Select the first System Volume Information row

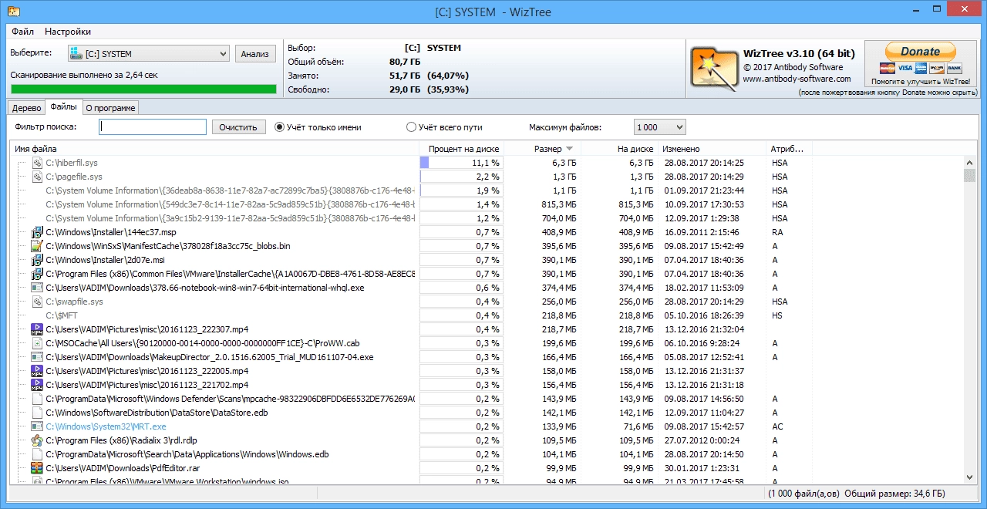[x=487, y=190]
